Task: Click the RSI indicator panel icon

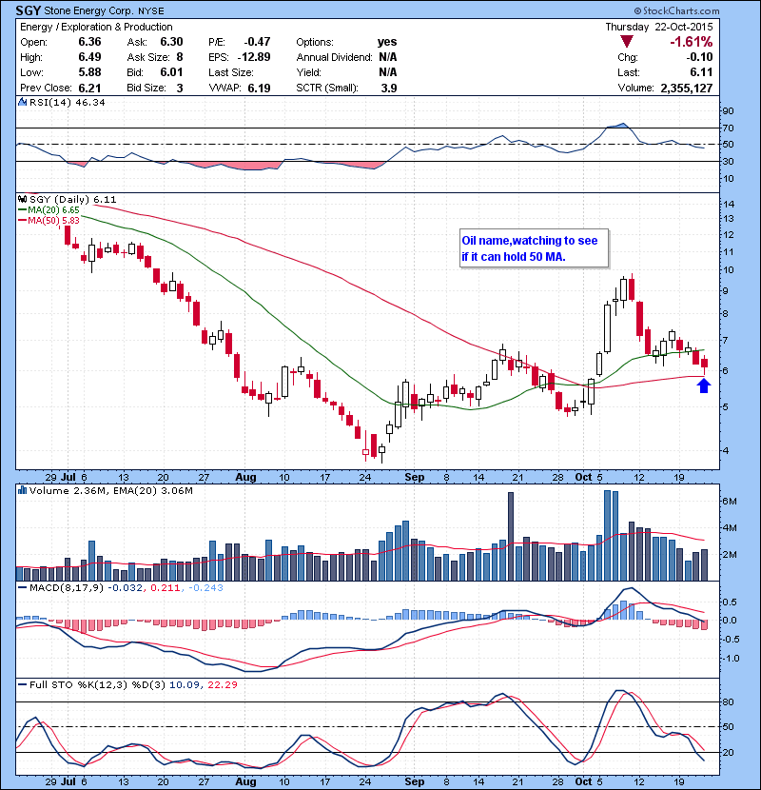Action: (22, 102)
